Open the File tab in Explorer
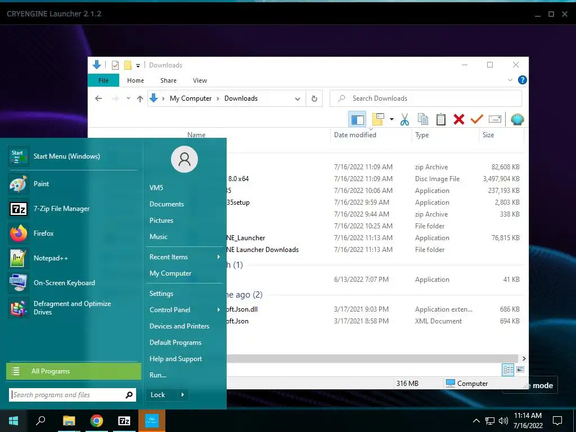Image resolution: width=576 pixels, height=432 pixels. click(x=103, y=80)
